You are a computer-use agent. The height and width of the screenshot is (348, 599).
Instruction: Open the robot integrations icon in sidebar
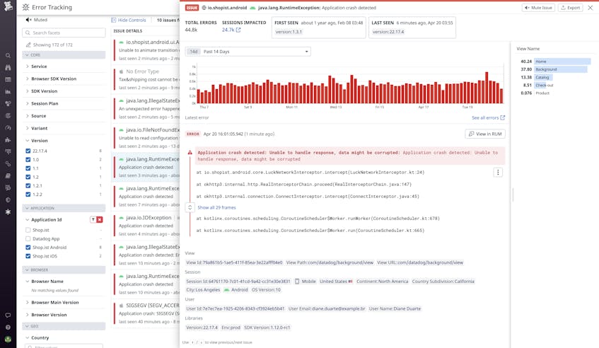point(8,140)
